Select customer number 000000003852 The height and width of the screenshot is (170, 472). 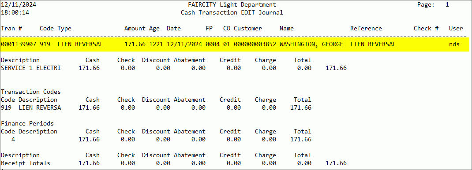[x=255, y=44]
